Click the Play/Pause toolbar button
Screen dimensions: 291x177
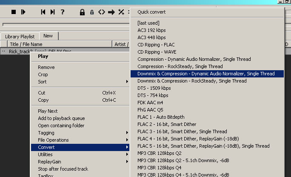(x=23, y=12)
